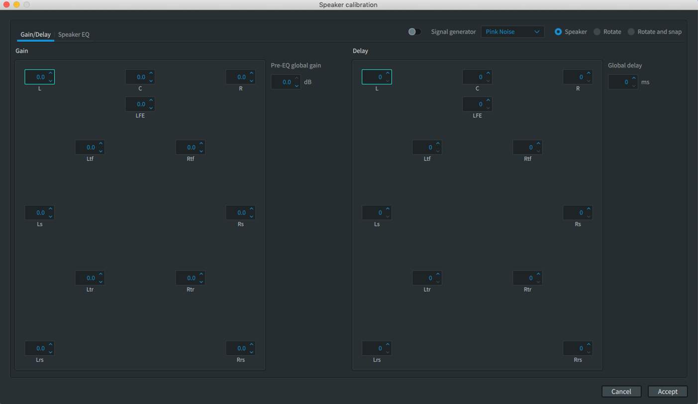Open the Gain/Delay tab
Screen dimensions: 698x404
click(35, 35)
